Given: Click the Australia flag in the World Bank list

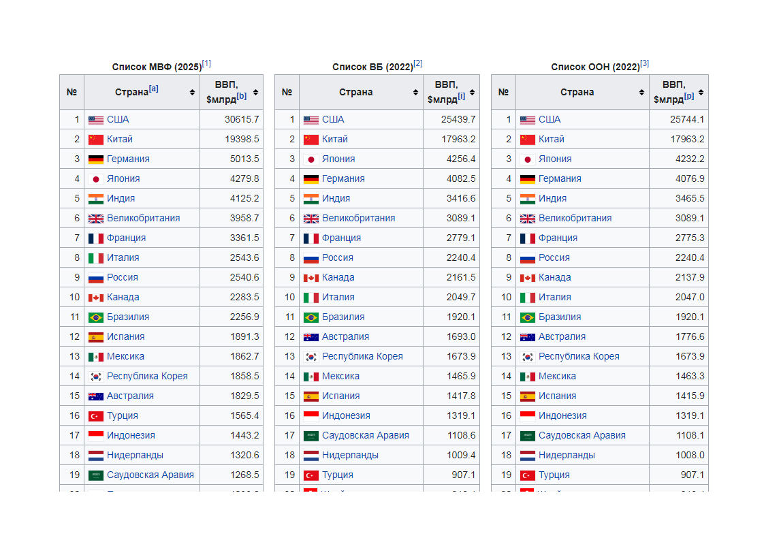Looking at the screenshot, I should click(311, 337).
